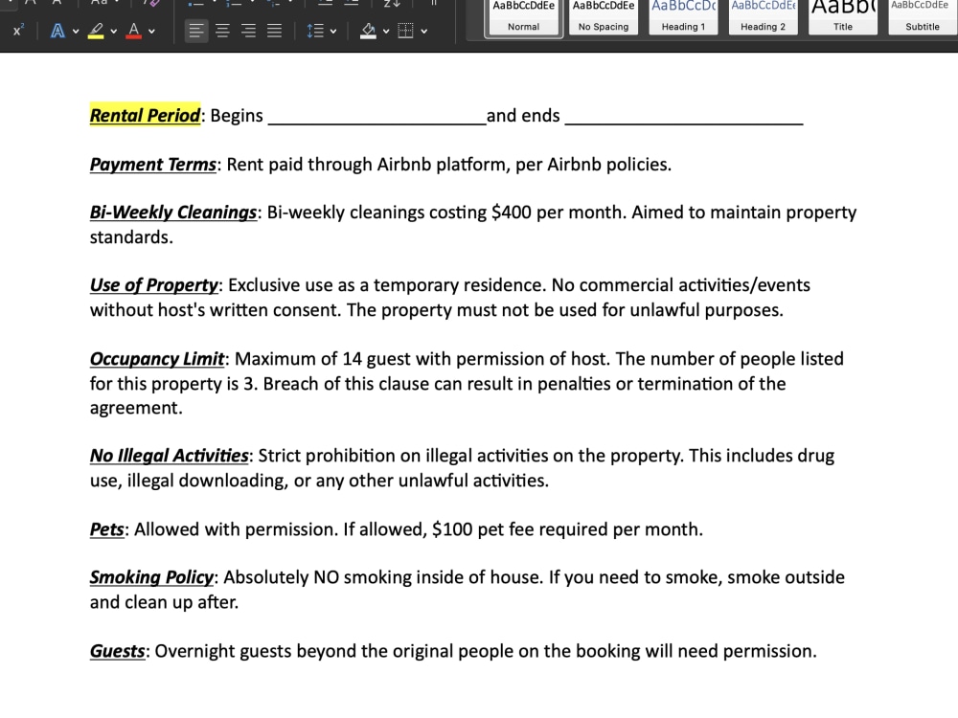Apply the Subtitle style
The height and width of the screenshot is (718, 958).
click(x=923, y=17)
